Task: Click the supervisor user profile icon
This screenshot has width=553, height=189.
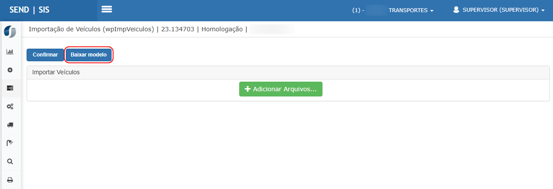Action: [456, 10]
